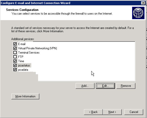Uncheck the E-mail service checkbox
147x118 pixels.
point(15,44)
